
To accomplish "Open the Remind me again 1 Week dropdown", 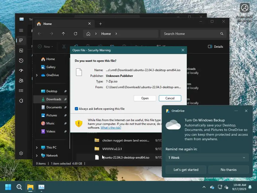I will click(207, 158).
